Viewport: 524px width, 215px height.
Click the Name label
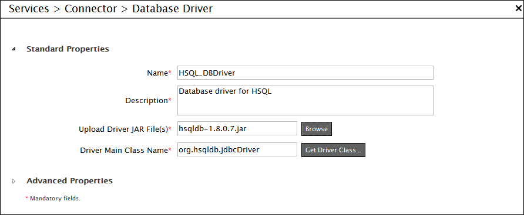(159, 73)
